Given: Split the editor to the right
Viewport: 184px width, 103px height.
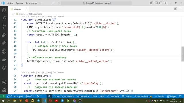Looking at the screenshot, I should (x=176, y=9).
